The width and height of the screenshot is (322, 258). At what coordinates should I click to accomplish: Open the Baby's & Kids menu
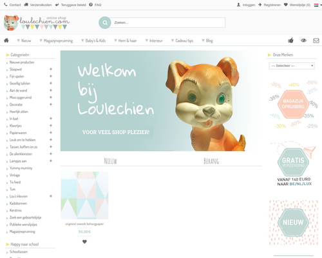(x=93, y=41)
